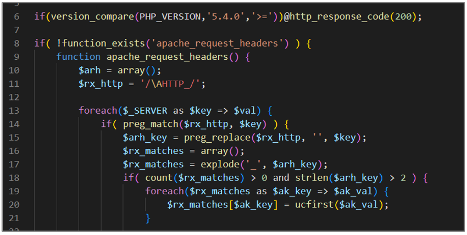Click line number 7 on the empty line
This screenshot has width=467, height=235.
point(16,30)
